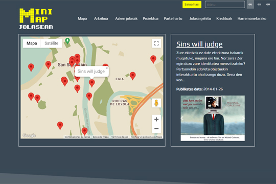Click the green marker at the map top

point(67,41)
